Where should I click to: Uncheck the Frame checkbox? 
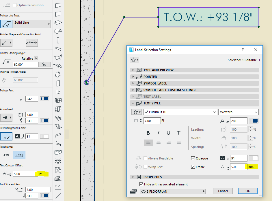(193, 167)
